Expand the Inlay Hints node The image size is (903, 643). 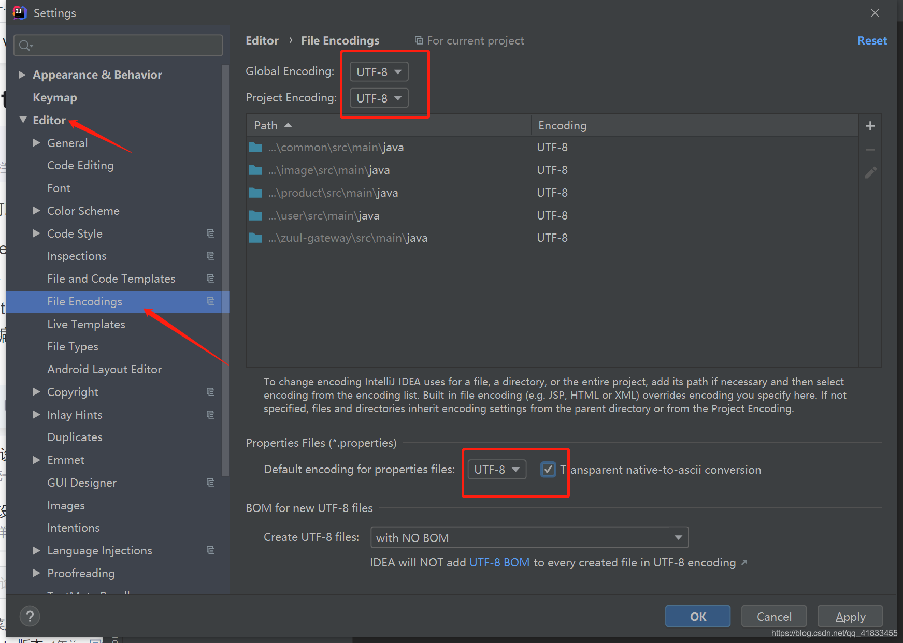(37, 414)
